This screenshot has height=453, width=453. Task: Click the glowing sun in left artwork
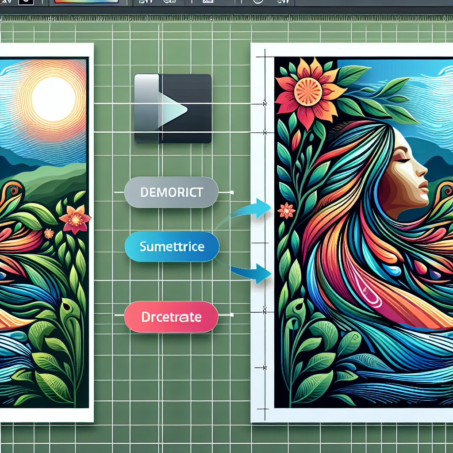click(53, 97)
